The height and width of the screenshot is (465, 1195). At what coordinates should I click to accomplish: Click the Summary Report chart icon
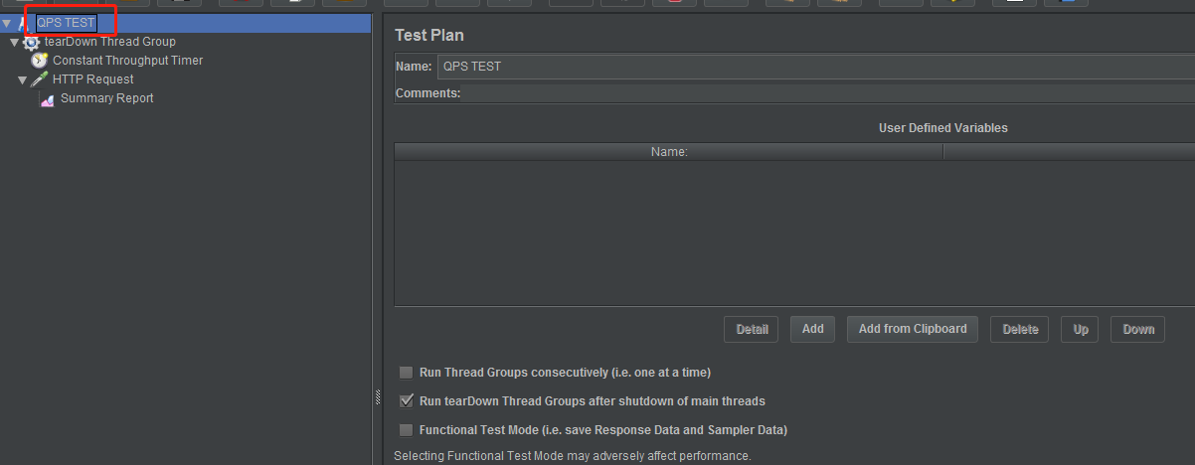point(47,99)
